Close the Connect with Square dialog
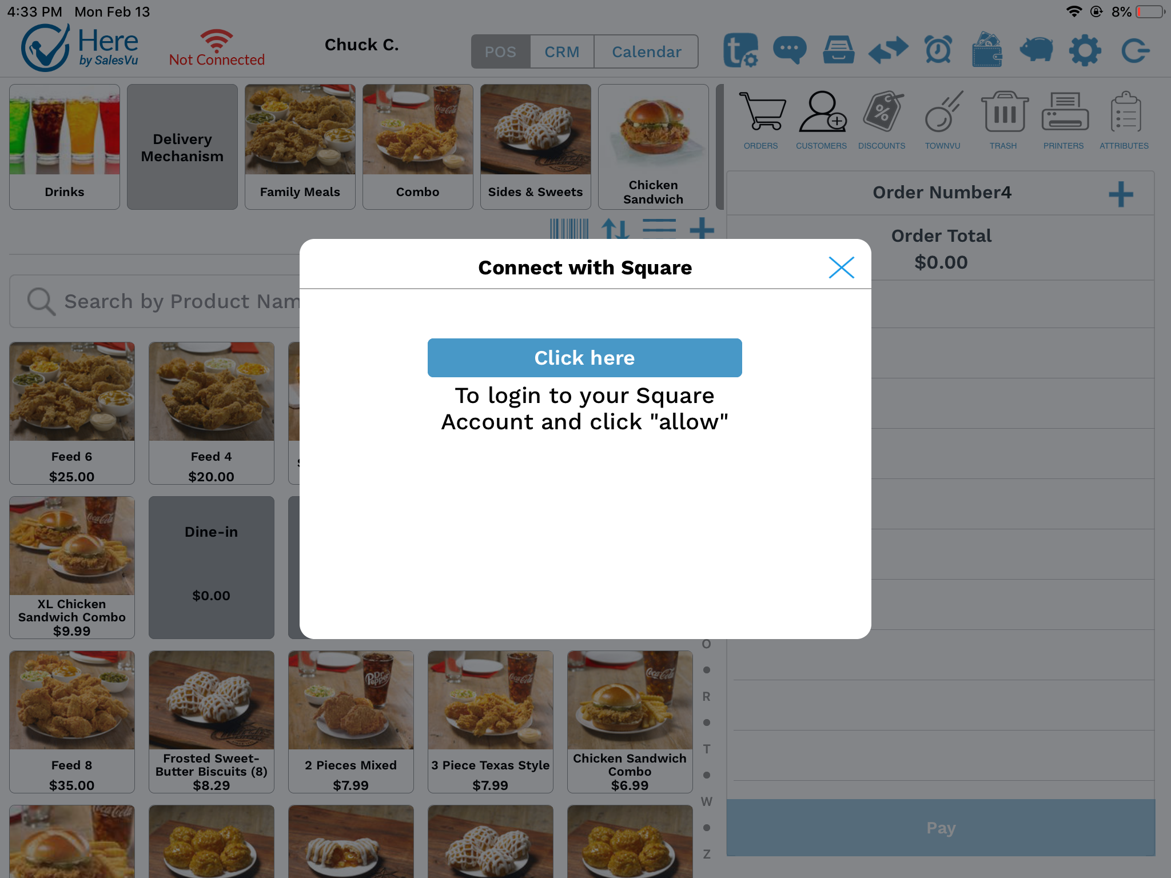Image resolution: width=1171 pixels, height=878 pixels. (x=841, y=268)
